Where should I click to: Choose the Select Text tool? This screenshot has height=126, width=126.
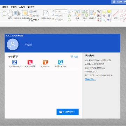(x=17, y=15)
